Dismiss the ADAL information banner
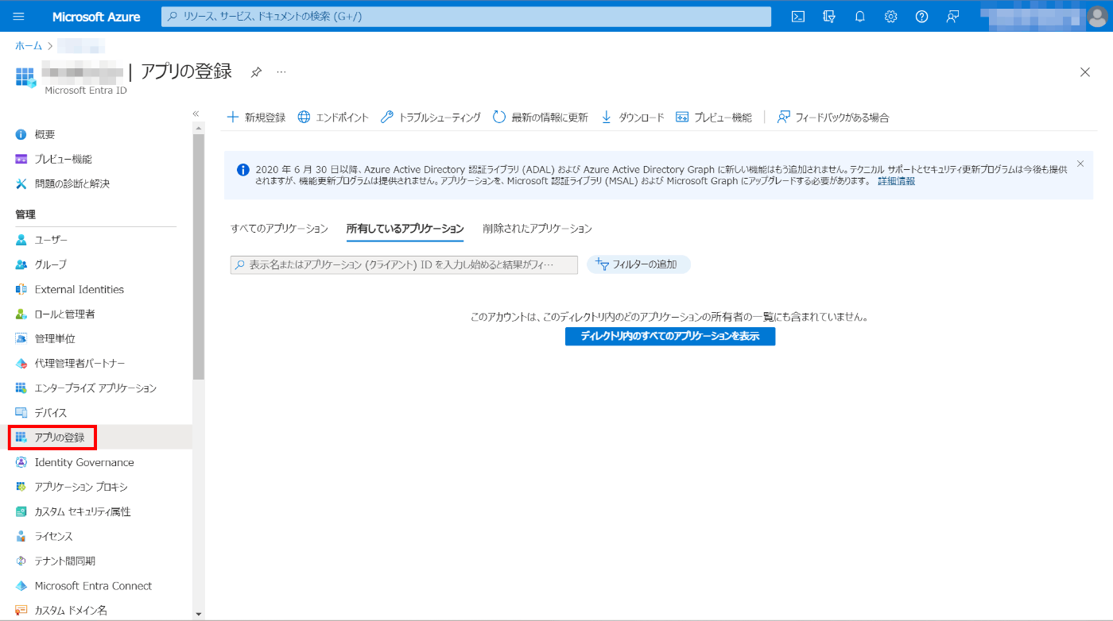 click(1080, 164)
